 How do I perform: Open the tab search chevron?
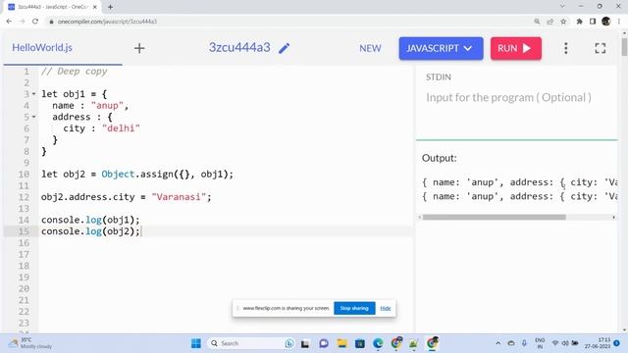[562, 7]
